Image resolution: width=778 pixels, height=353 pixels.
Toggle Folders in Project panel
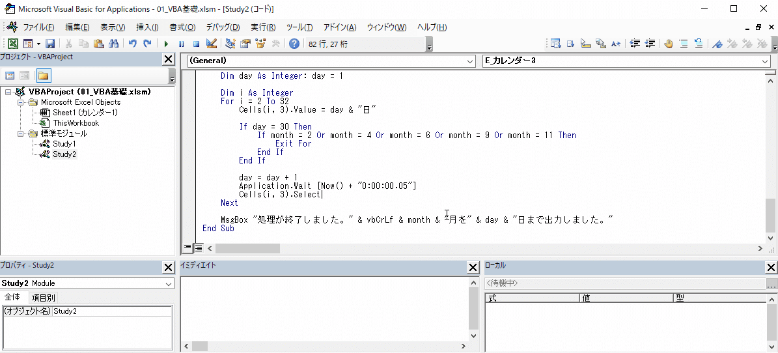[43, 76]
